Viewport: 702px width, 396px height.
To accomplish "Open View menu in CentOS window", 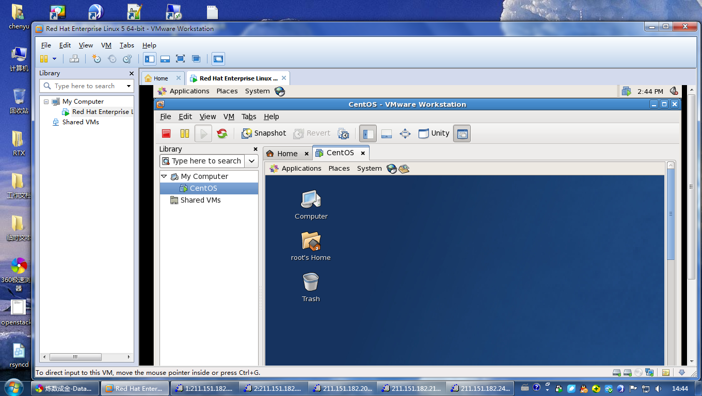I will point(208,117).
